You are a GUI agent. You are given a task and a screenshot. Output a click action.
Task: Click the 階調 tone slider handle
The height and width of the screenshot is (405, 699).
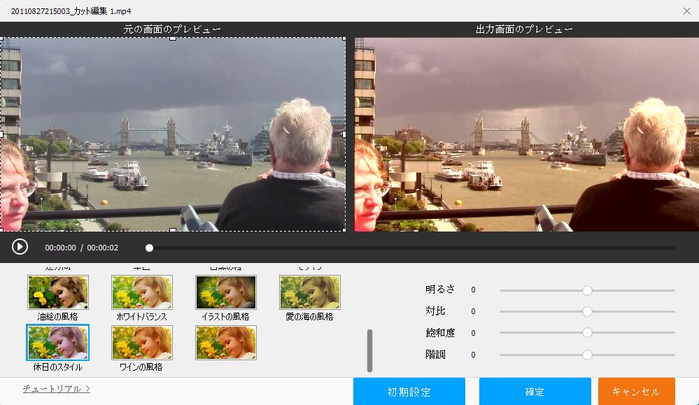(x=587, y=355)
